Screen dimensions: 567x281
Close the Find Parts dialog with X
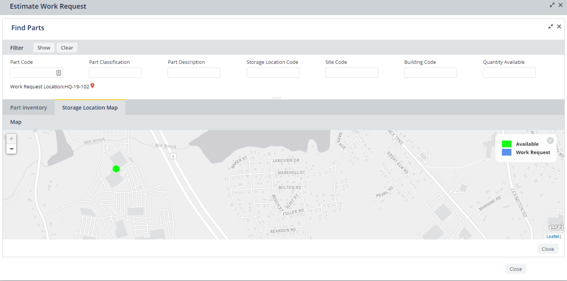(559, 27)
